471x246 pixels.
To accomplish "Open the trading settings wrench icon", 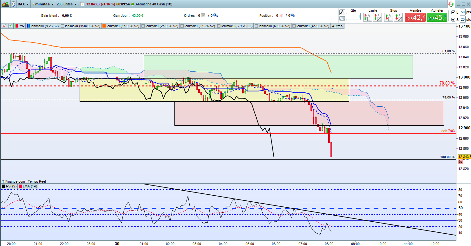I will [342, 12].
